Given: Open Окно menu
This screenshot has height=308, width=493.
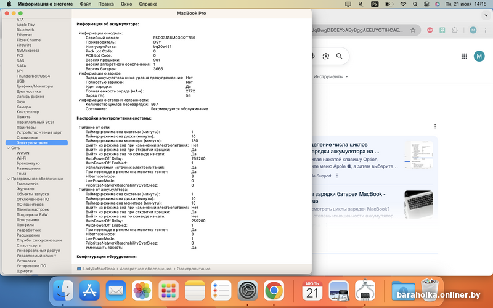Looking at the screenshot, I should tap(126, 4).
